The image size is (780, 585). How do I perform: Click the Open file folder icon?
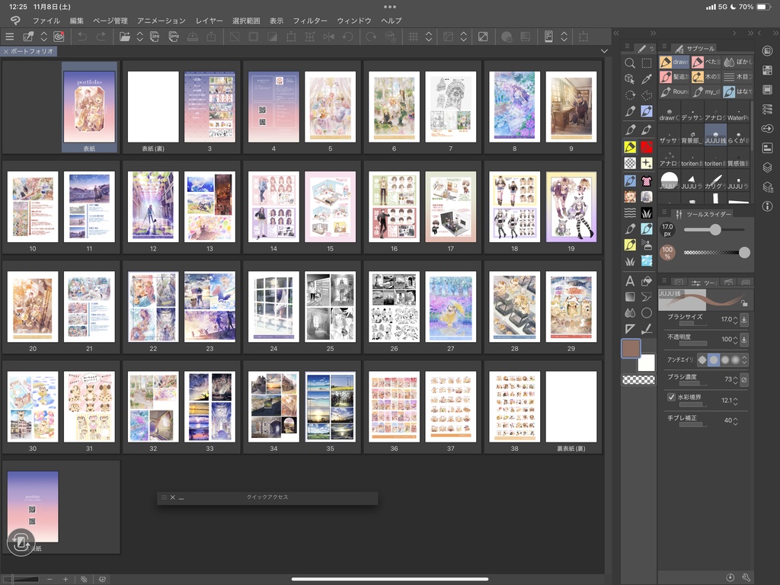click(123, 37)
